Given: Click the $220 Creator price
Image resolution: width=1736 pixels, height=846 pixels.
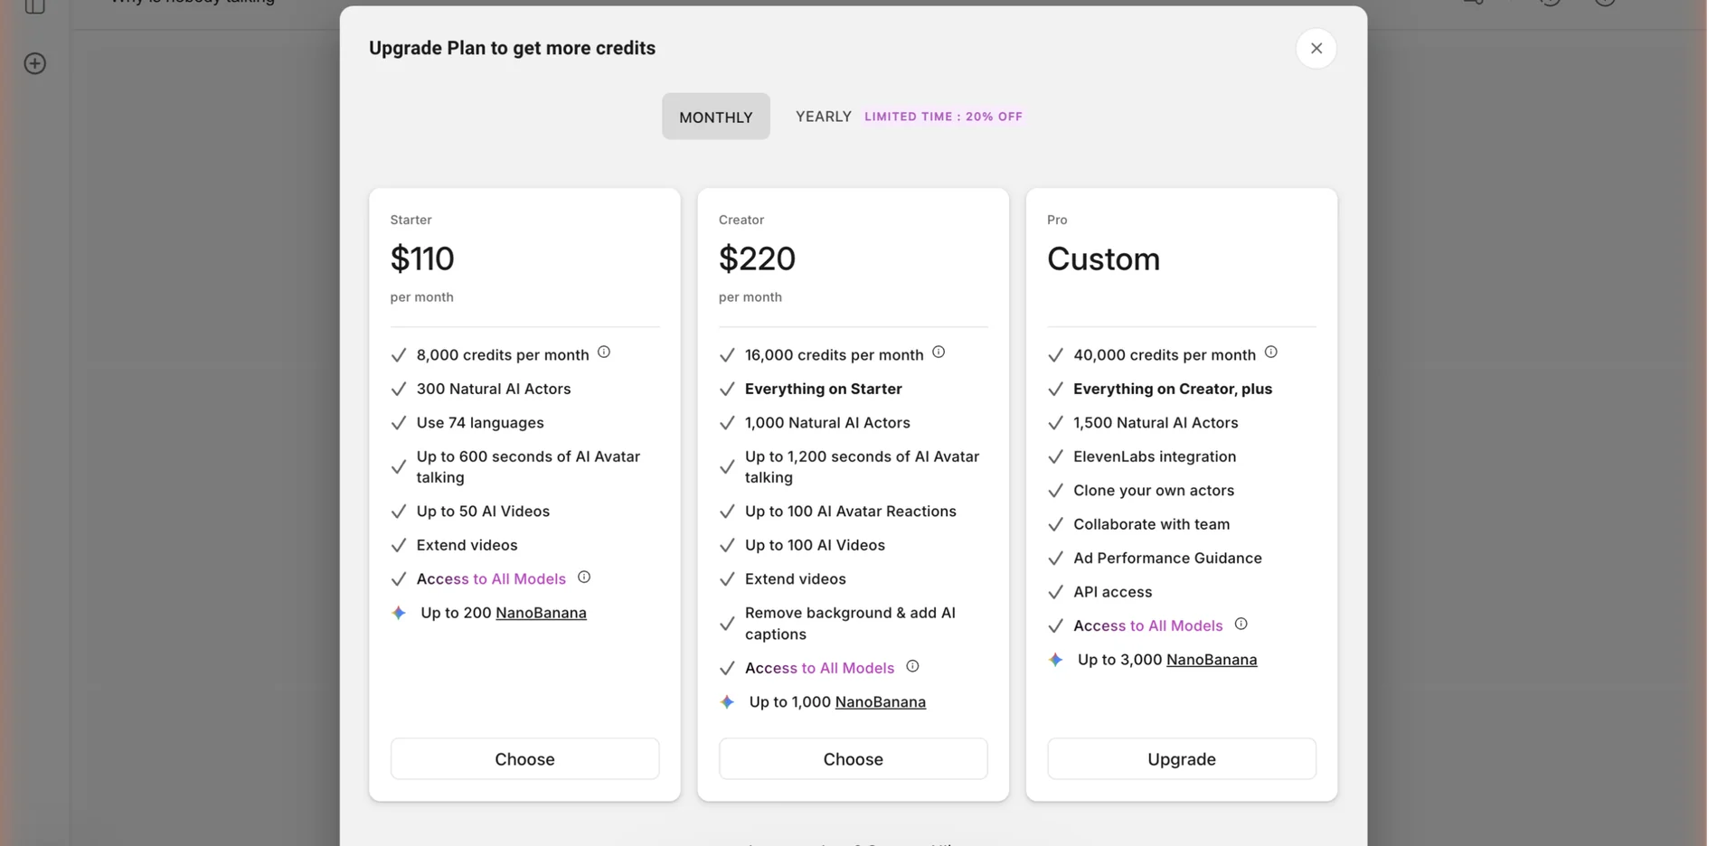Looking at the screenshot, I should pyautogui.click(x=757, y=258).
